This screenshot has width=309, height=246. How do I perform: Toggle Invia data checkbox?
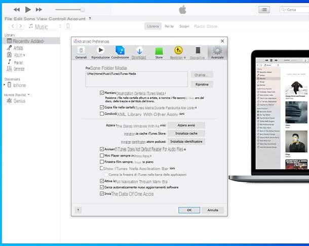pos(102,193)
